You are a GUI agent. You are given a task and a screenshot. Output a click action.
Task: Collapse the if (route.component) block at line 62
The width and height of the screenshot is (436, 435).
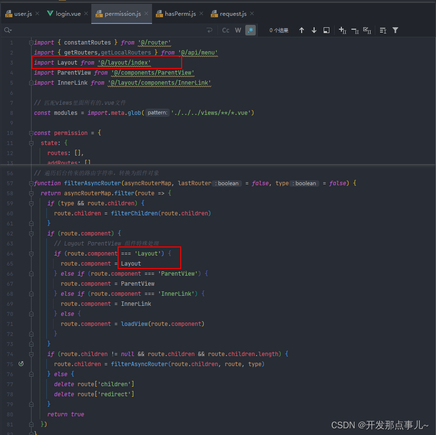point(31,234)
